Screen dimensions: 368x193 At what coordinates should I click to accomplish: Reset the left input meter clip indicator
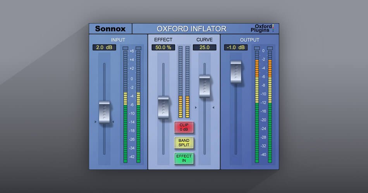click(125, 48)
